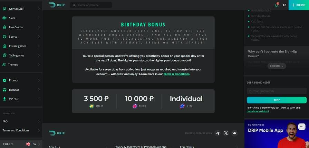Open the Terms & Conditions link
This screenshot has width=309, height=148.
coord(176,74)
